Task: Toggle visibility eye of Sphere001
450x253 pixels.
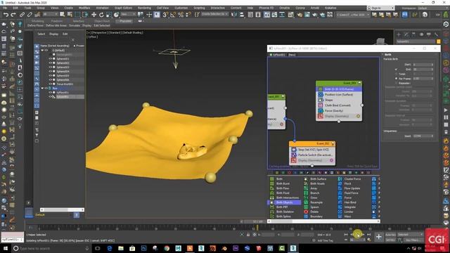Action: [50, 59]
